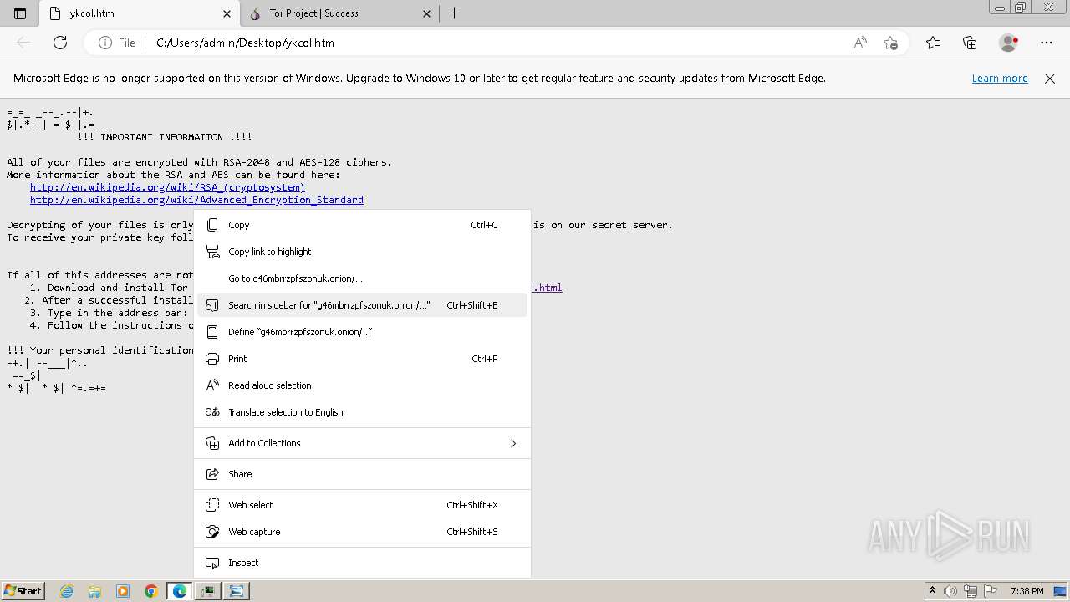Click the Back navigation arrow
Image resolution: width=1070 pixels, height=602 pixels.
coord(23,43)
